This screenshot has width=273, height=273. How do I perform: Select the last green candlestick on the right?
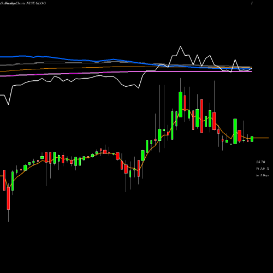click(x=252, y=139)
